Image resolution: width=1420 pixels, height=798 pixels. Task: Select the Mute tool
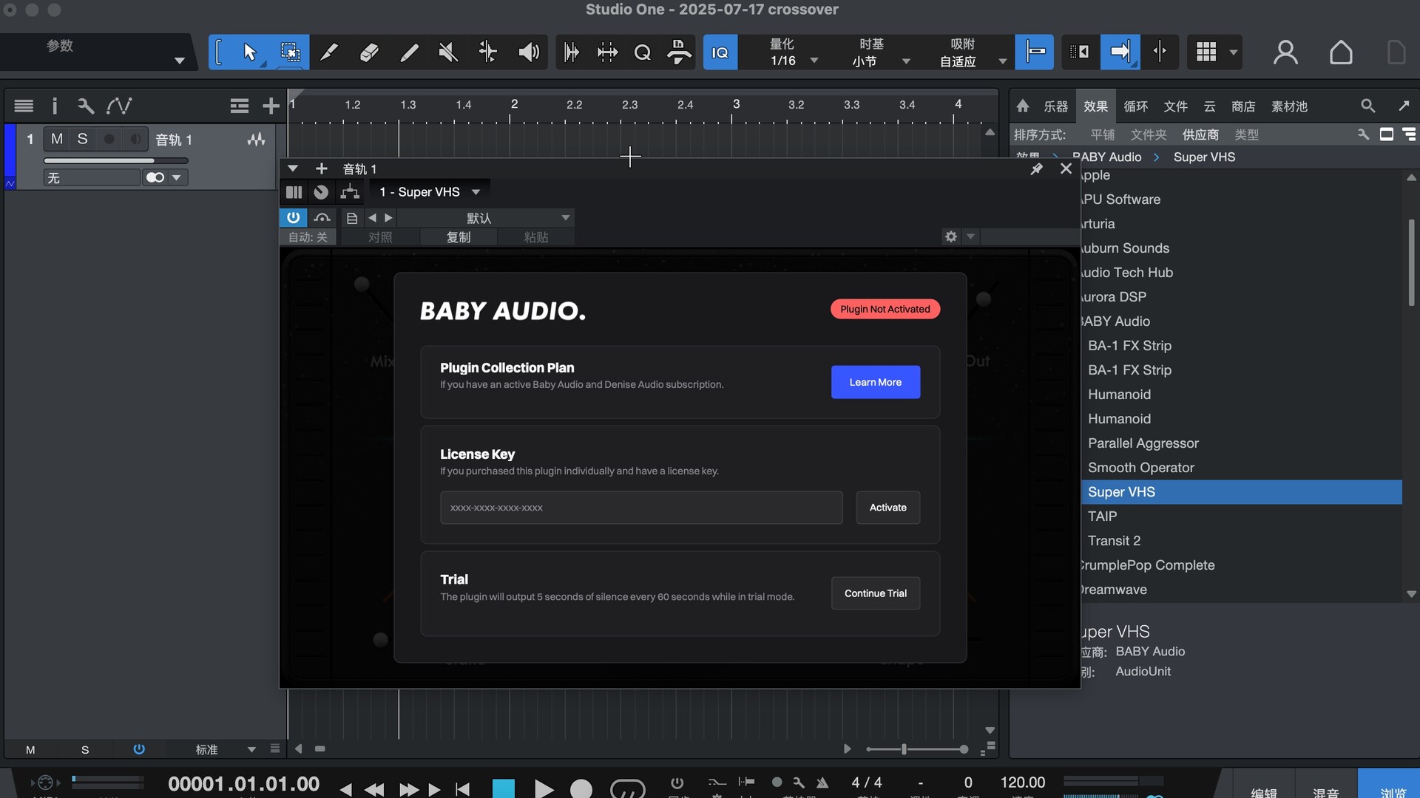click(x=448, y=52)
